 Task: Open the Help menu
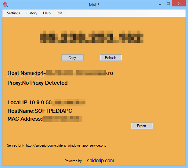click(47, 13)
